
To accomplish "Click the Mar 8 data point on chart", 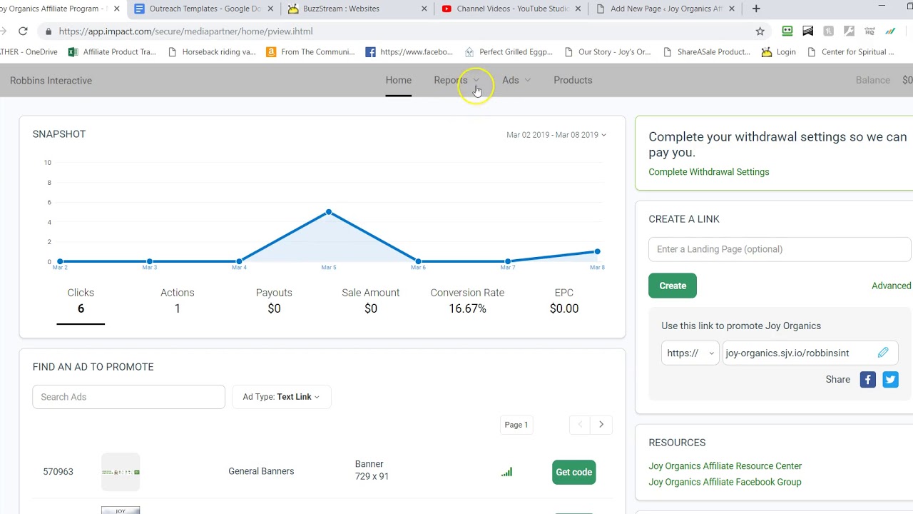I will tap(597, 251).
